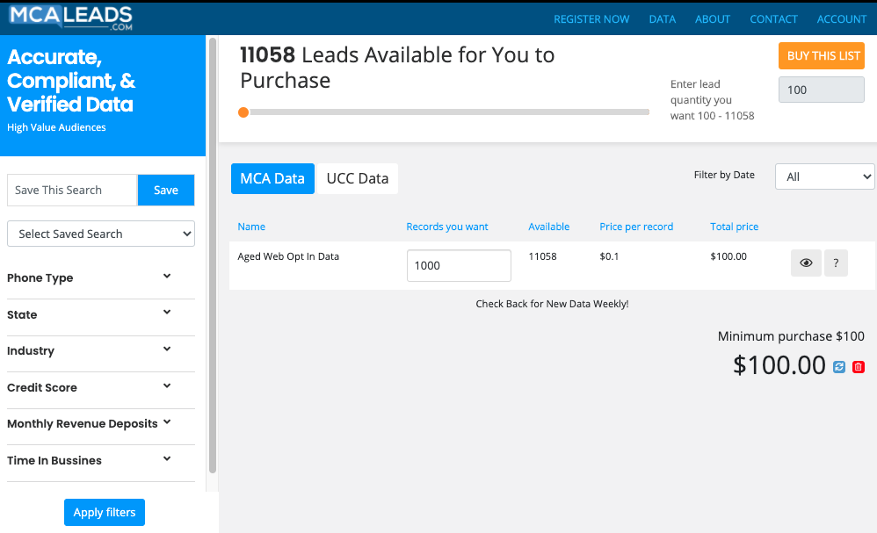Click the sidebar vertical scrollbar

(x=213, y=256)
